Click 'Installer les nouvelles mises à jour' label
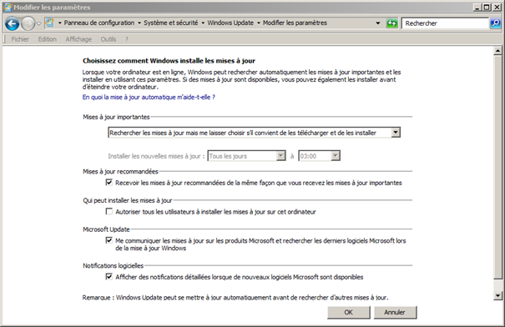The image size is (505, 327). tap(156, 156)
